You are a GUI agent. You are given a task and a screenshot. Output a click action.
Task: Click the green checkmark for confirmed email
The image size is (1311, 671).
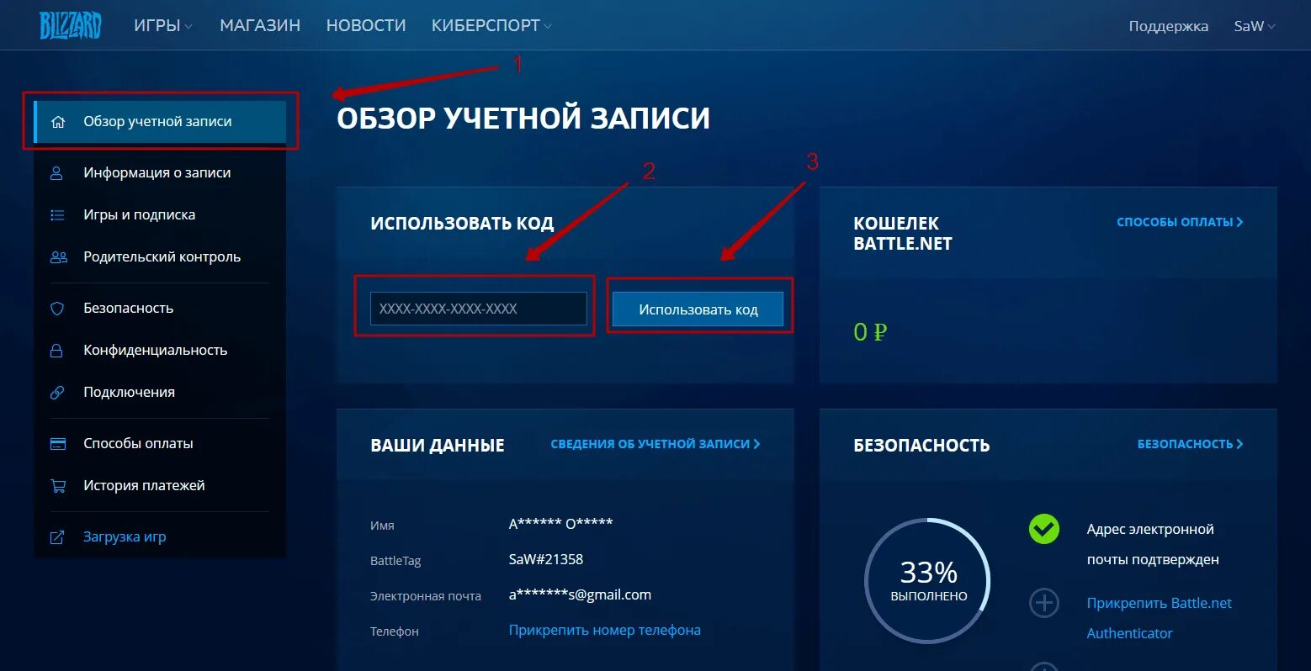[1044, 529]
